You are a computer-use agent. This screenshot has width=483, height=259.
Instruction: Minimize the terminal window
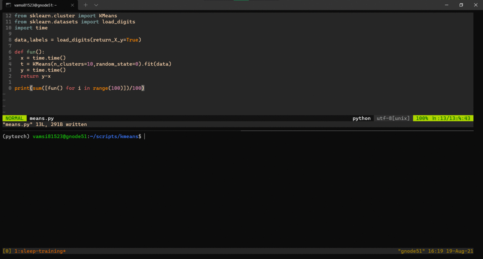(x=446, y=5)
